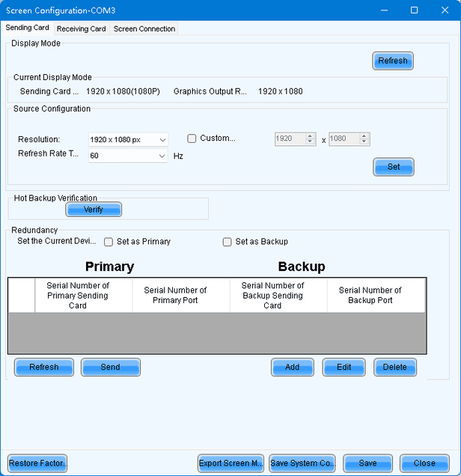Click the Edit button for redundancy
This screenshot has width=461, height=476.
tap(344, 367)
